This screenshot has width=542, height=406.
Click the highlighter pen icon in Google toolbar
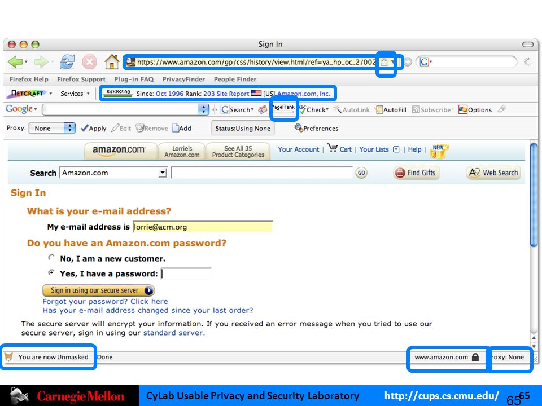coord(502,109)
